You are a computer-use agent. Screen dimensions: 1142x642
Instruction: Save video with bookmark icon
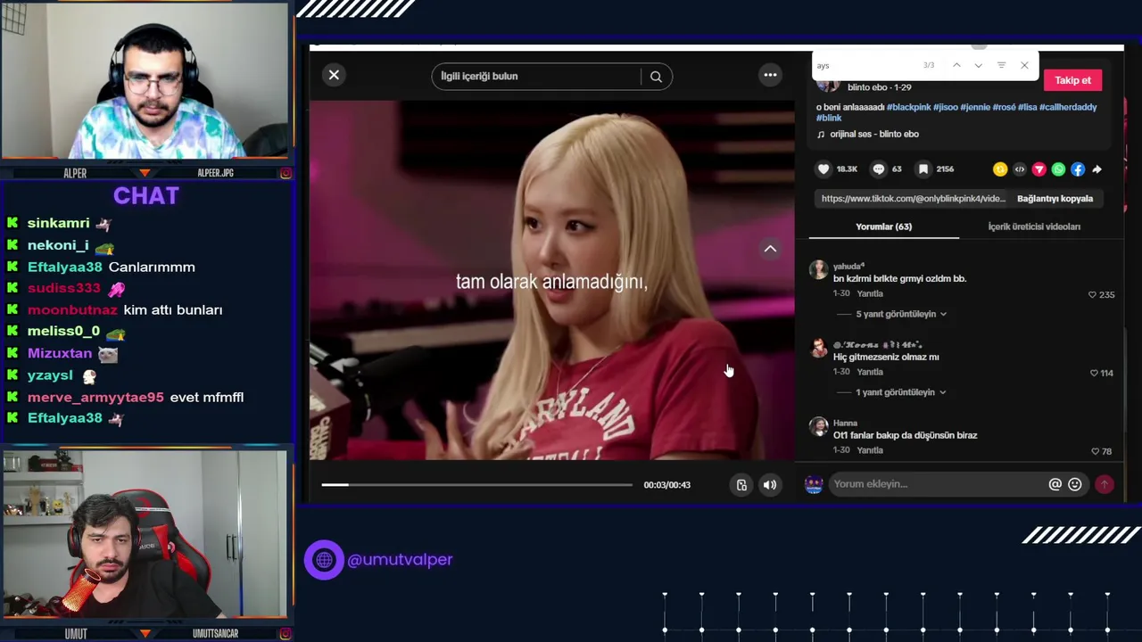[923, 169]
